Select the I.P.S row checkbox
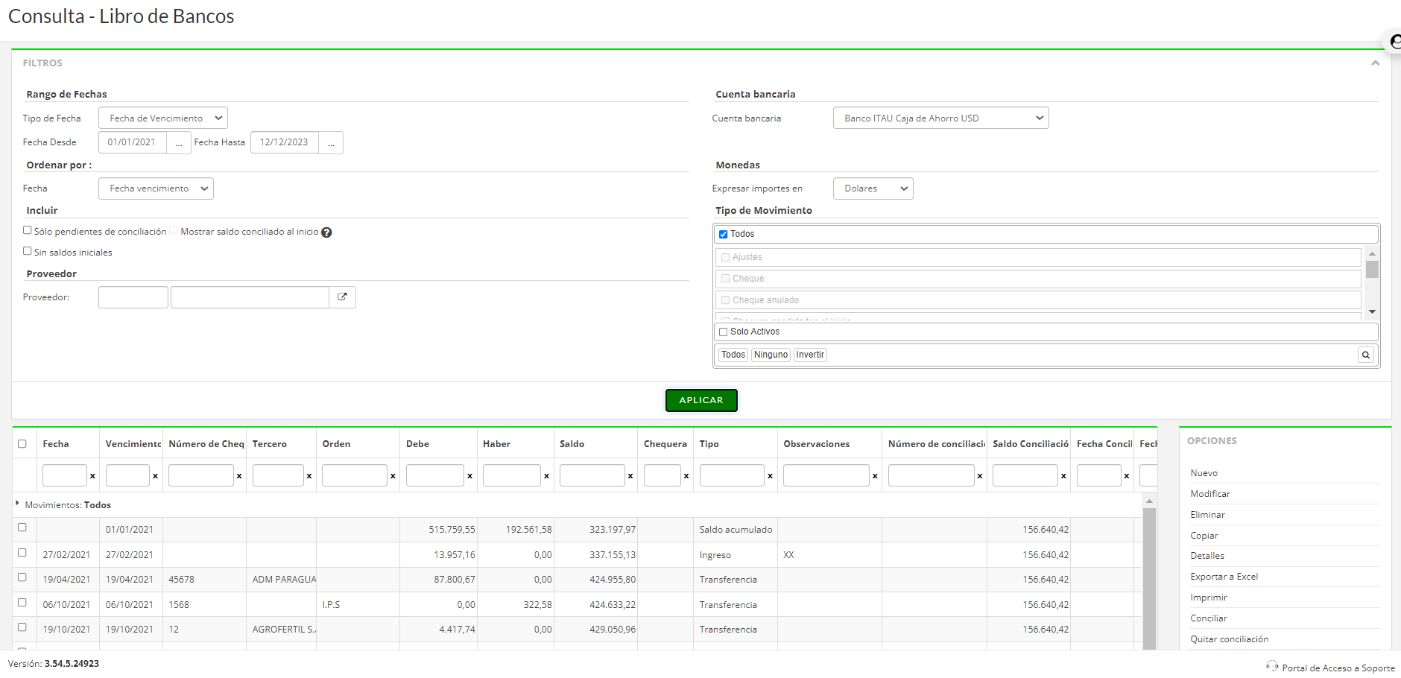 pos(22,603)
